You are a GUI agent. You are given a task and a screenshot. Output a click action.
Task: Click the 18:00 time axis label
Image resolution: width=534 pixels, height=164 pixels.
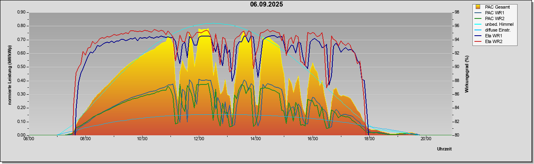click(369, 139)
